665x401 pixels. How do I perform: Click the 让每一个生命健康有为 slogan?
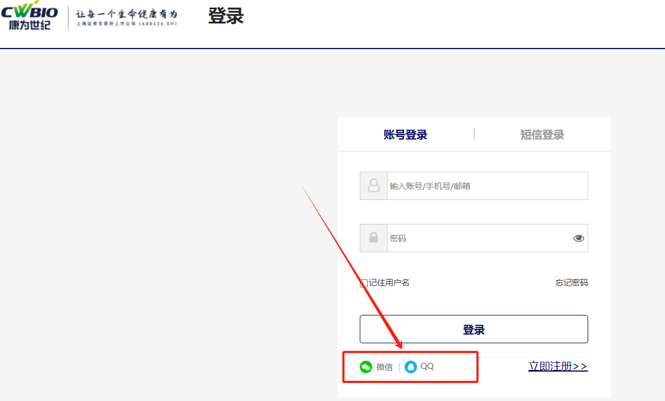[x=126, y=14]
